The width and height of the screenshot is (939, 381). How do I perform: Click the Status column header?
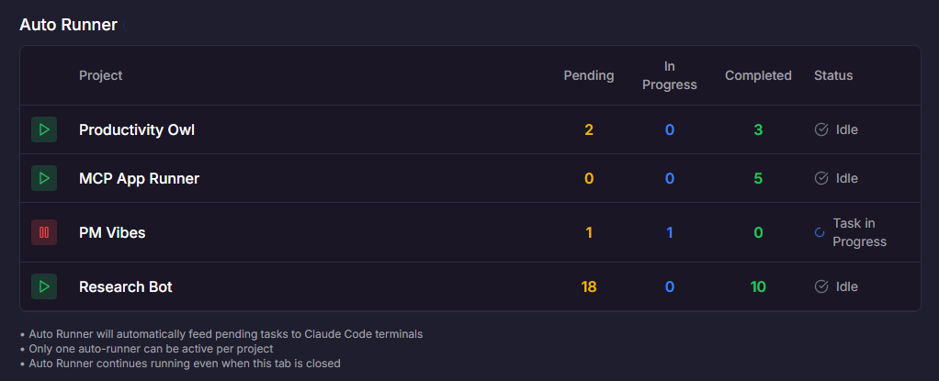[x=833, y=75]
